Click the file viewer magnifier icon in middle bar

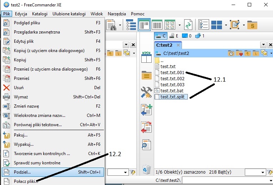point(146,145)
